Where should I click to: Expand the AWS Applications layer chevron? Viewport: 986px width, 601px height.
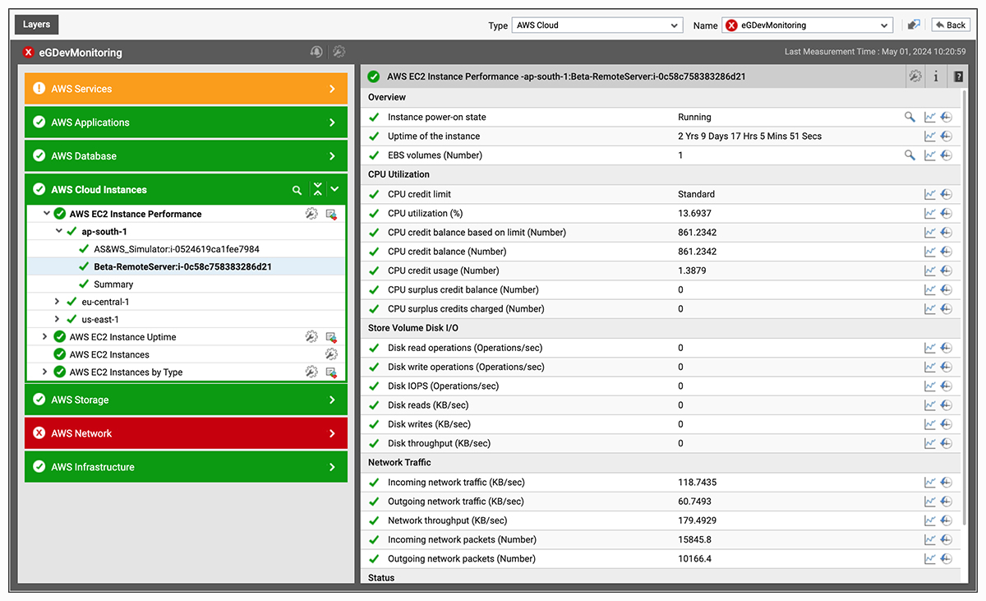coord(332,123)
